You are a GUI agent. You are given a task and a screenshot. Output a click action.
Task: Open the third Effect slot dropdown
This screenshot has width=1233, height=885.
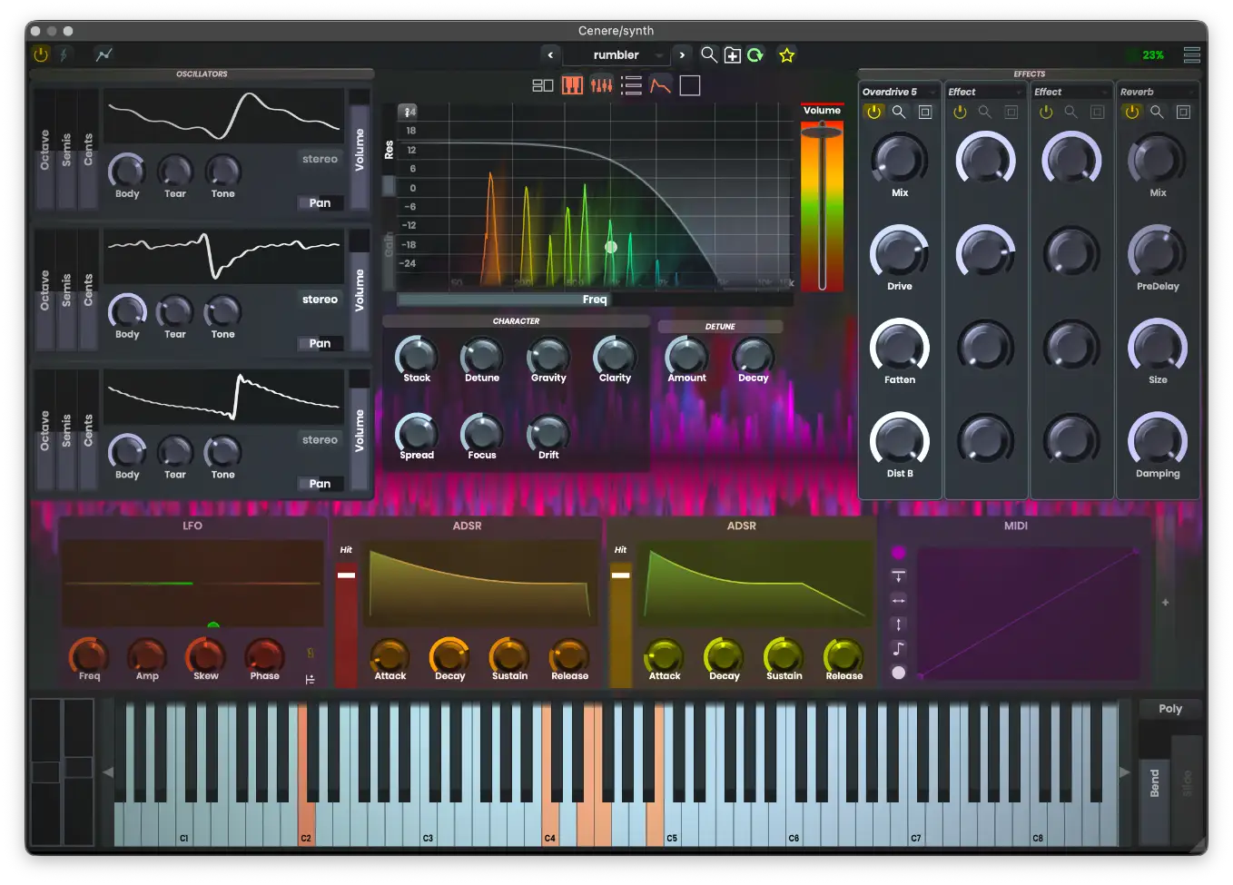click(x=1071, y=92)
